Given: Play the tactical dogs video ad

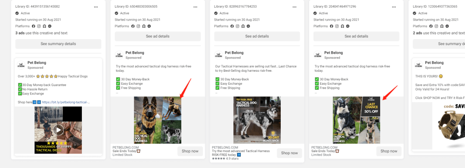Looking at the screenshot, I should tap(59, 130).
